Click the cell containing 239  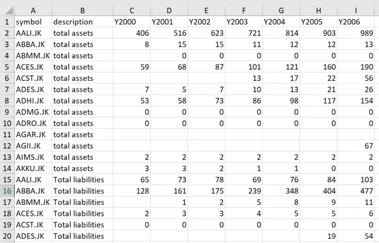pos(243,191)
